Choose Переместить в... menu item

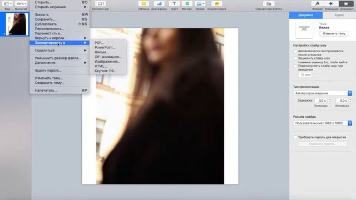point(60,33)
